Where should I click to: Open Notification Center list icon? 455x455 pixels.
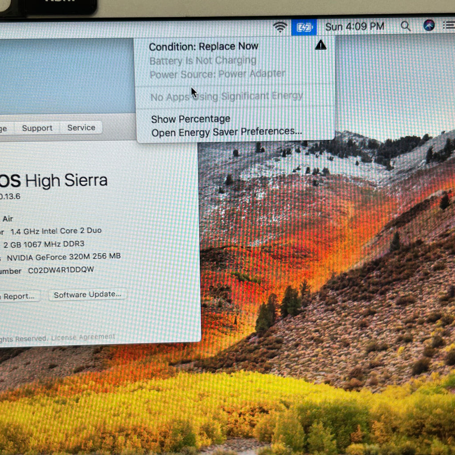(449, 25)
